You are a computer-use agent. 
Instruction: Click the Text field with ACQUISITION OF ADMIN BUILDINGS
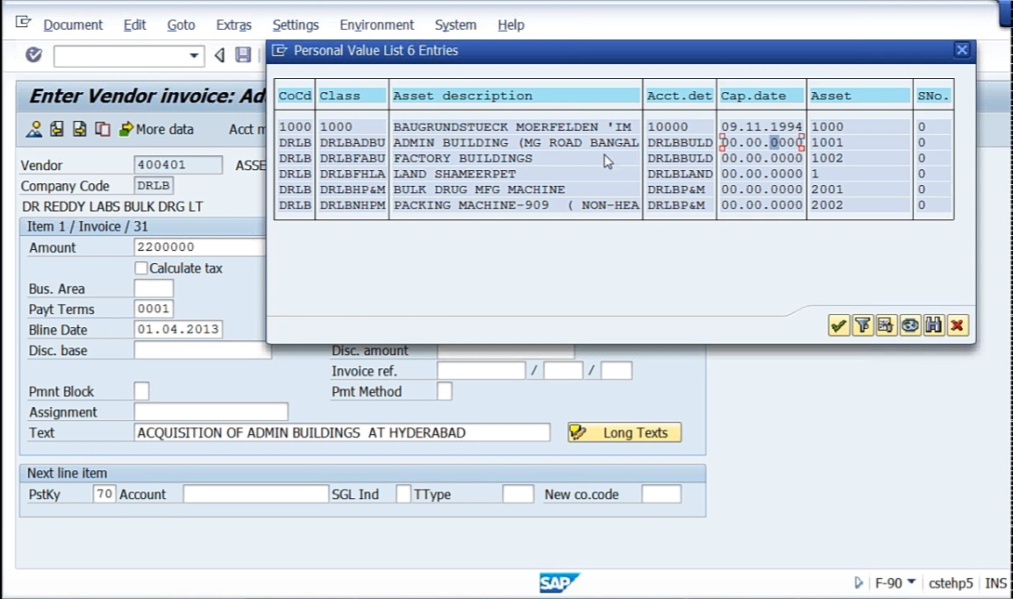coord(342,432)
